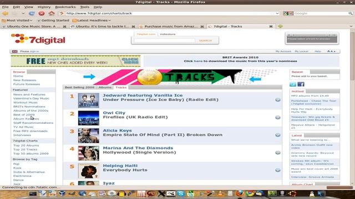Viewport: 355px width, 199px height.
Task: Select Free MP3 downloads sidebar link
Action: point(31,131)
